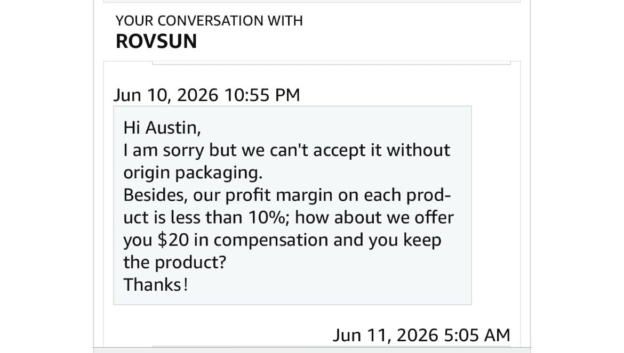Viewport: 624px width, 353px height.
Task: Click the line I am sorry but we can't accept
Action: tap(252, 151)
